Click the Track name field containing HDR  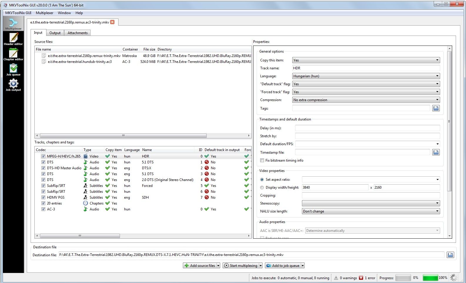coord(366,68)
